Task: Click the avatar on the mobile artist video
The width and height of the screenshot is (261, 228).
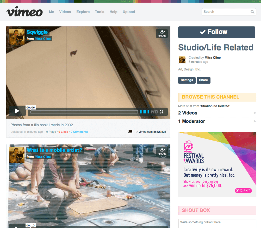Action: 17,155
